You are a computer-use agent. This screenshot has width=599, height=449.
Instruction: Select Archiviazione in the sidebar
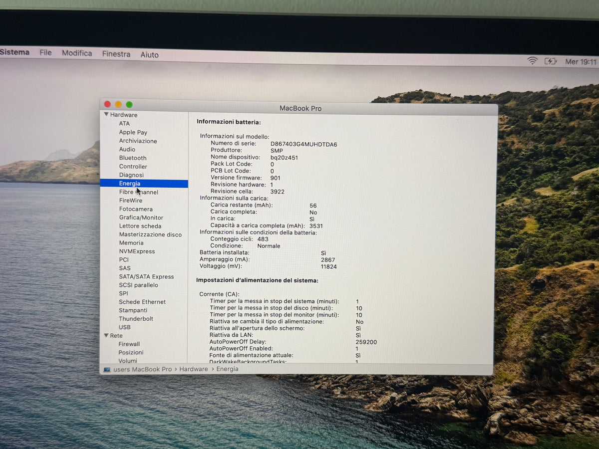click(x=138, y=141)
